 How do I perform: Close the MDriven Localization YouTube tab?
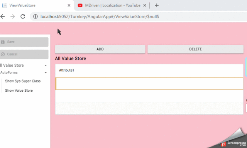click(x=145, y=5)
